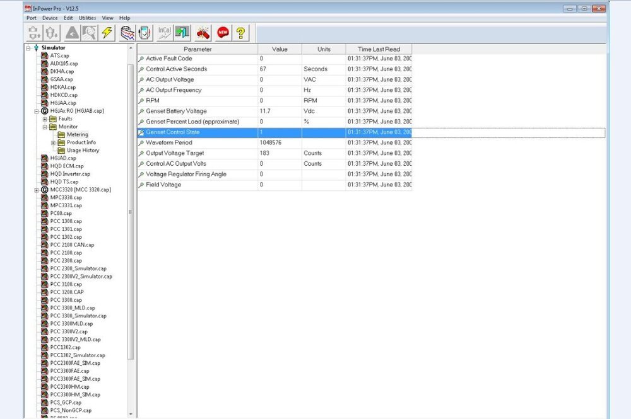
Task: Select Usage History in the tree
Action: tap(83, 150)
